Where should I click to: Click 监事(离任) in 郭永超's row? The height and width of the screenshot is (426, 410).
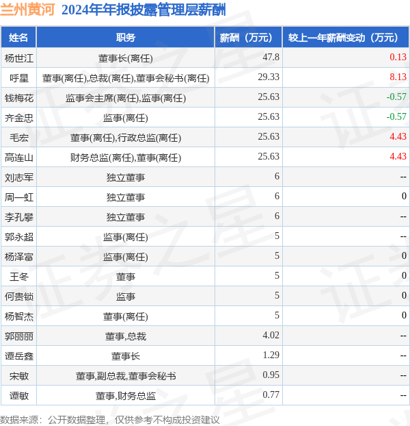126,237
